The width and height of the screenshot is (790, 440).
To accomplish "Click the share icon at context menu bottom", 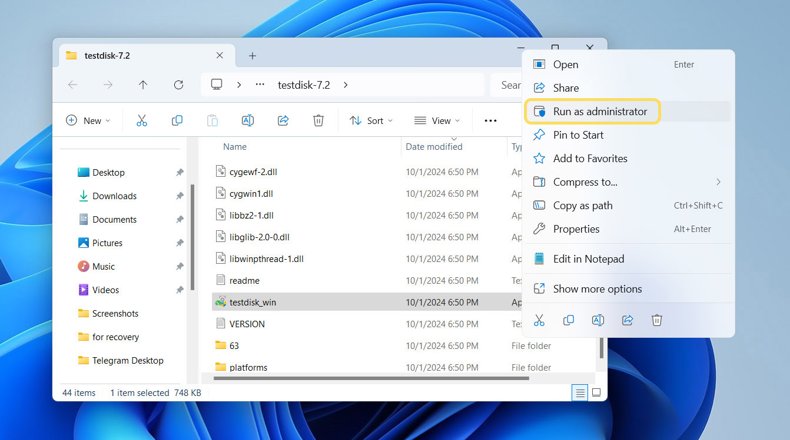I will click(x=628, y=320).
